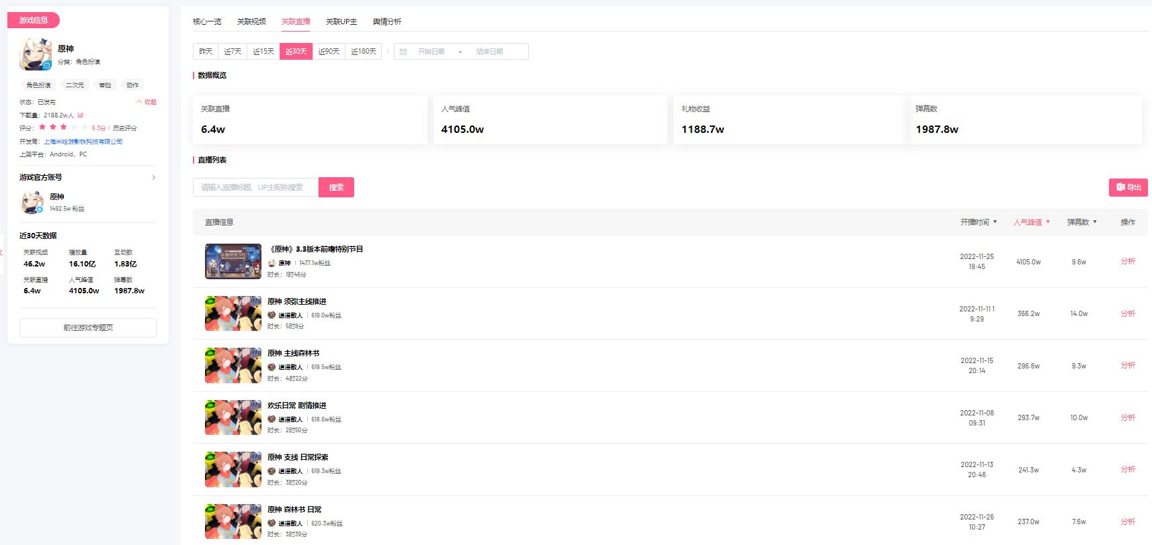Select the 近180天 time range
Screen dimensions: 1152x545
tap(364, 52)
